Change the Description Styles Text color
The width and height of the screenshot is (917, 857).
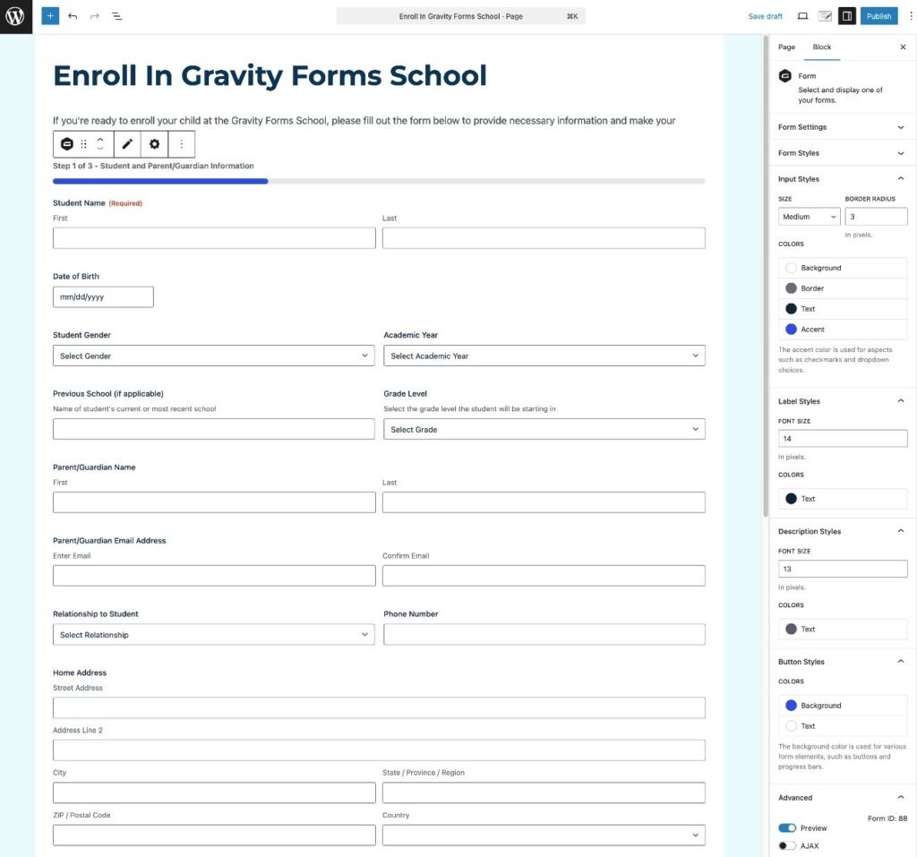point(843,629)
